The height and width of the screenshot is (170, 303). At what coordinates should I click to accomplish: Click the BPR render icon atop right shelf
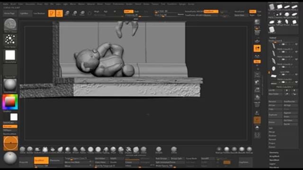pyautogui.click(x=257, y=22)
